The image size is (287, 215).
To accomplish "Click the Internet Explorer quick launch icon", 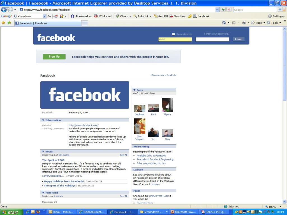I will point(28,212).
